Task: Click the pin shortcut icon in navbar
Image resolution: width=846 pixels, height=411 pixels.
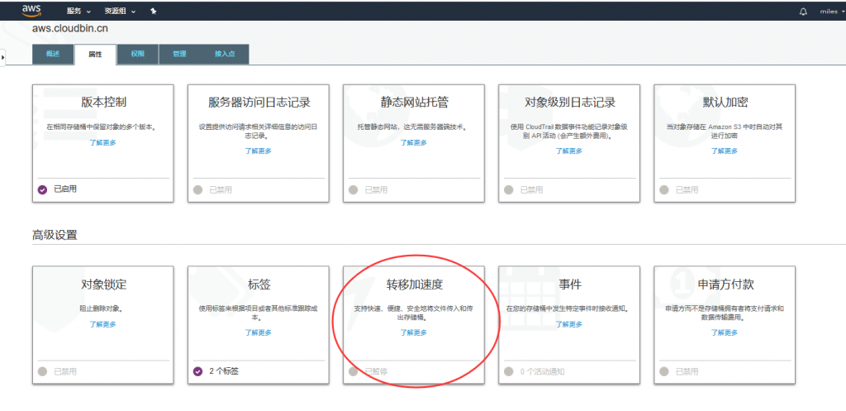Action: coord(153,12)
